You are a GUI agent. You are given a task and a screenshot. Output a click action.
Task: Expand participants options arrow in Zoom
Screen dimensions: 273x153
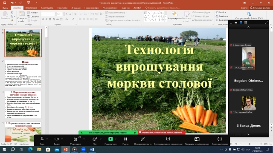(84, 139)
